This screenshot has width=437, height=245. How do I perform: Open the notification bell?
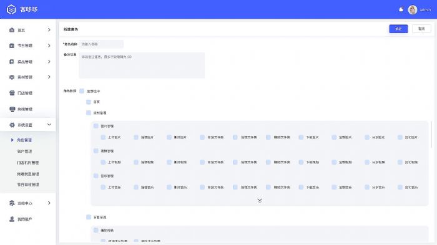(401, 10)
